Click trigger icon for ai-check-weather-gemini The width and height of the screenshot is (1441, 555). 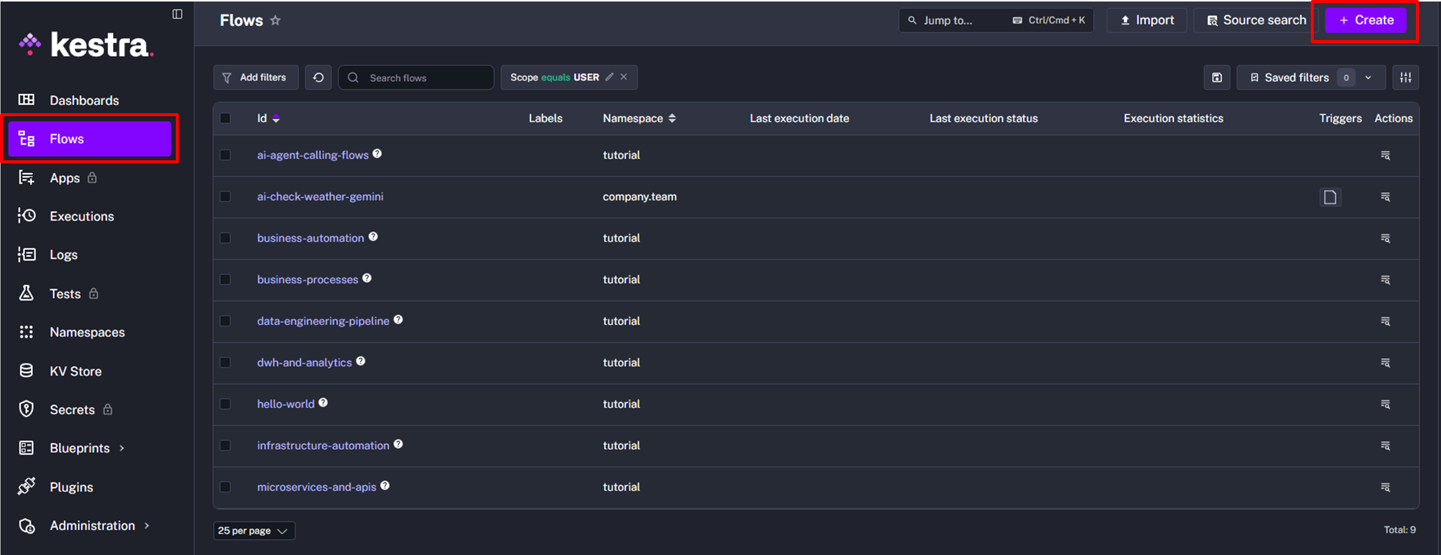1330,197
